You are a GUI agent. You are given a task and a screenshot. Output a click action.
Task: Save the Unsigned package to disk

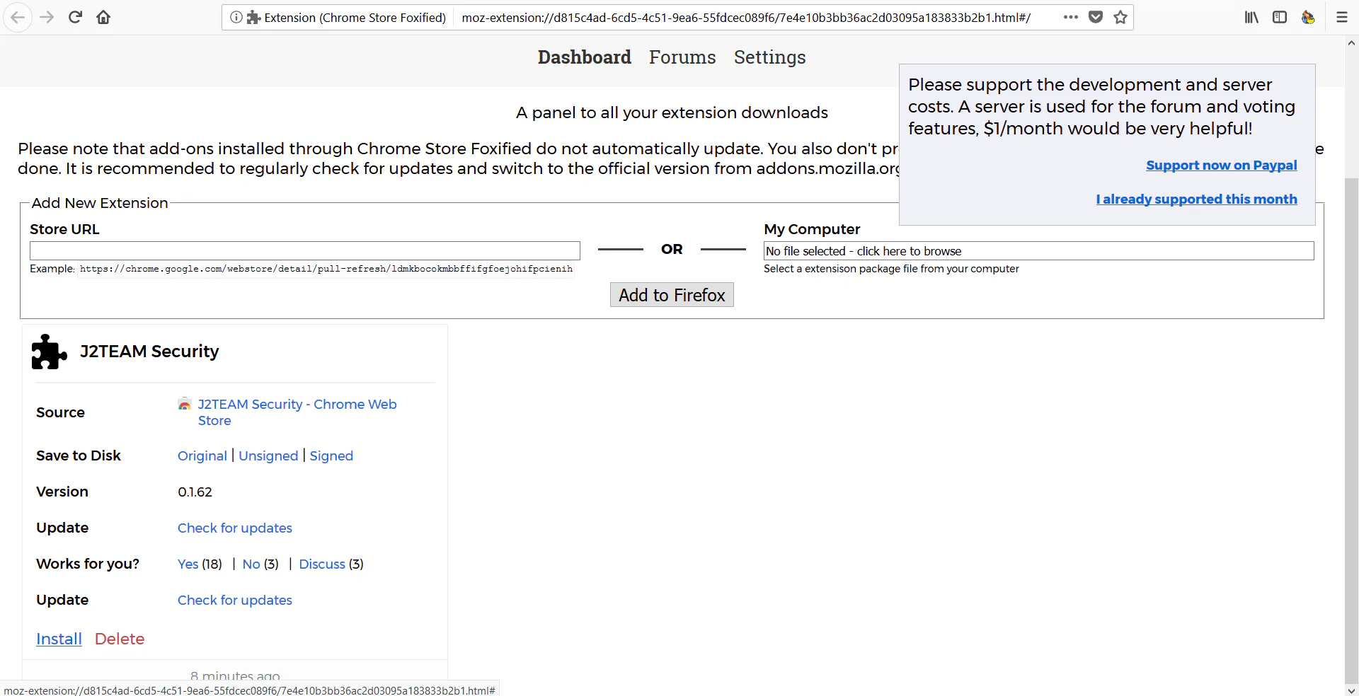pos(268,456)
